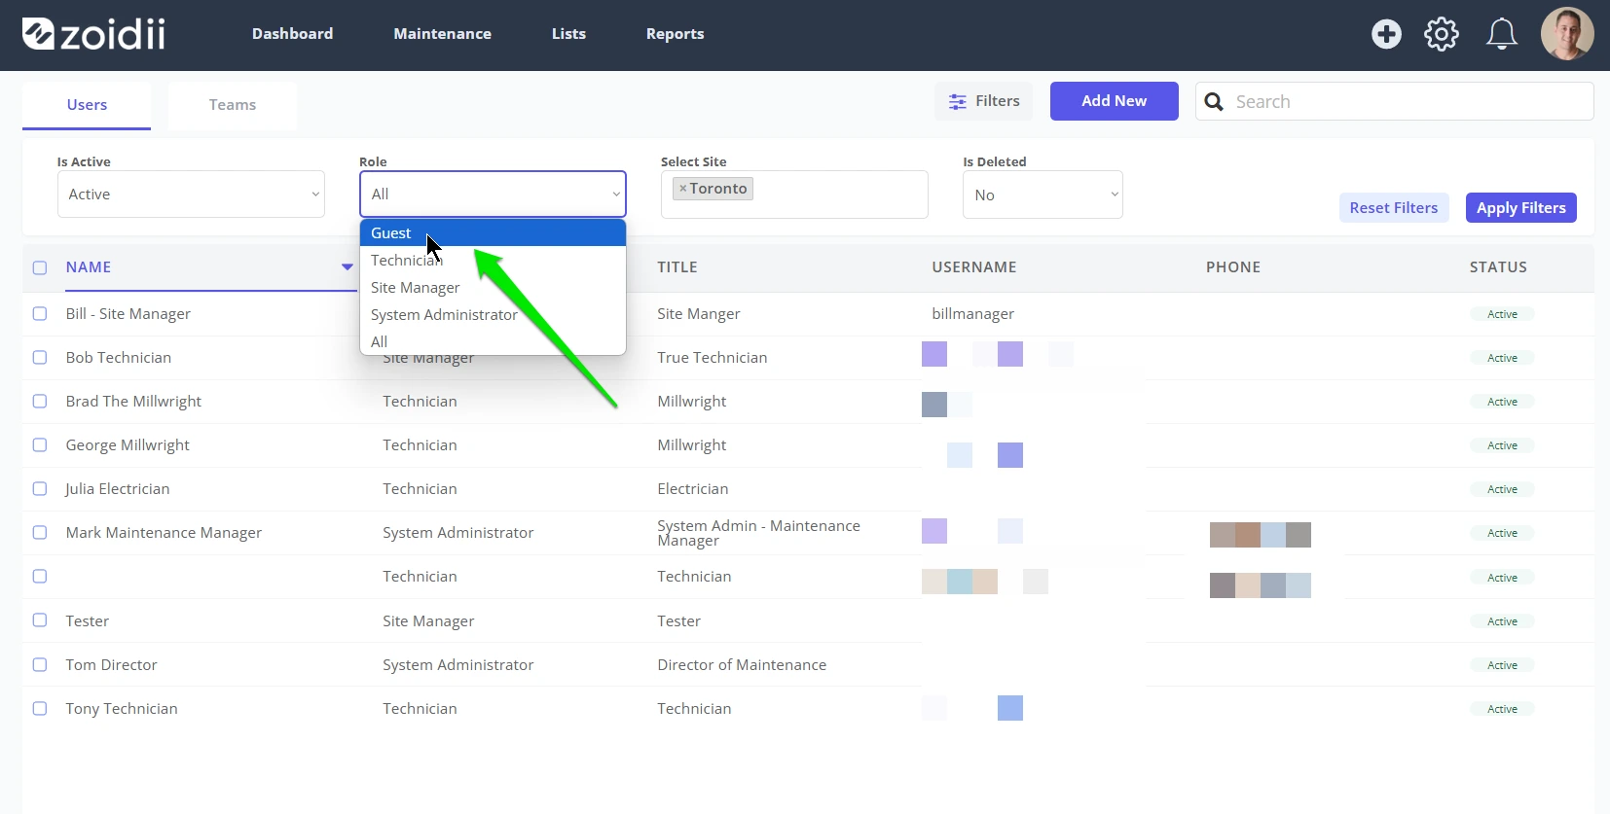Remove the Toronto site tag

coord(683,189)
